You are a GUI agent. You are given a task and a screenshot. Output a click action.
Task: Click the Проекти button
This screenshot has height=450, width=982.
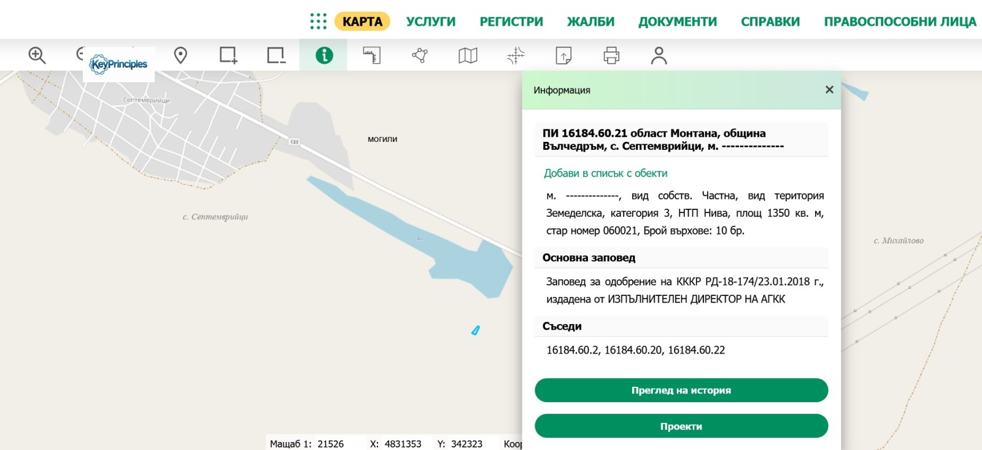click(x=681, y=426)
